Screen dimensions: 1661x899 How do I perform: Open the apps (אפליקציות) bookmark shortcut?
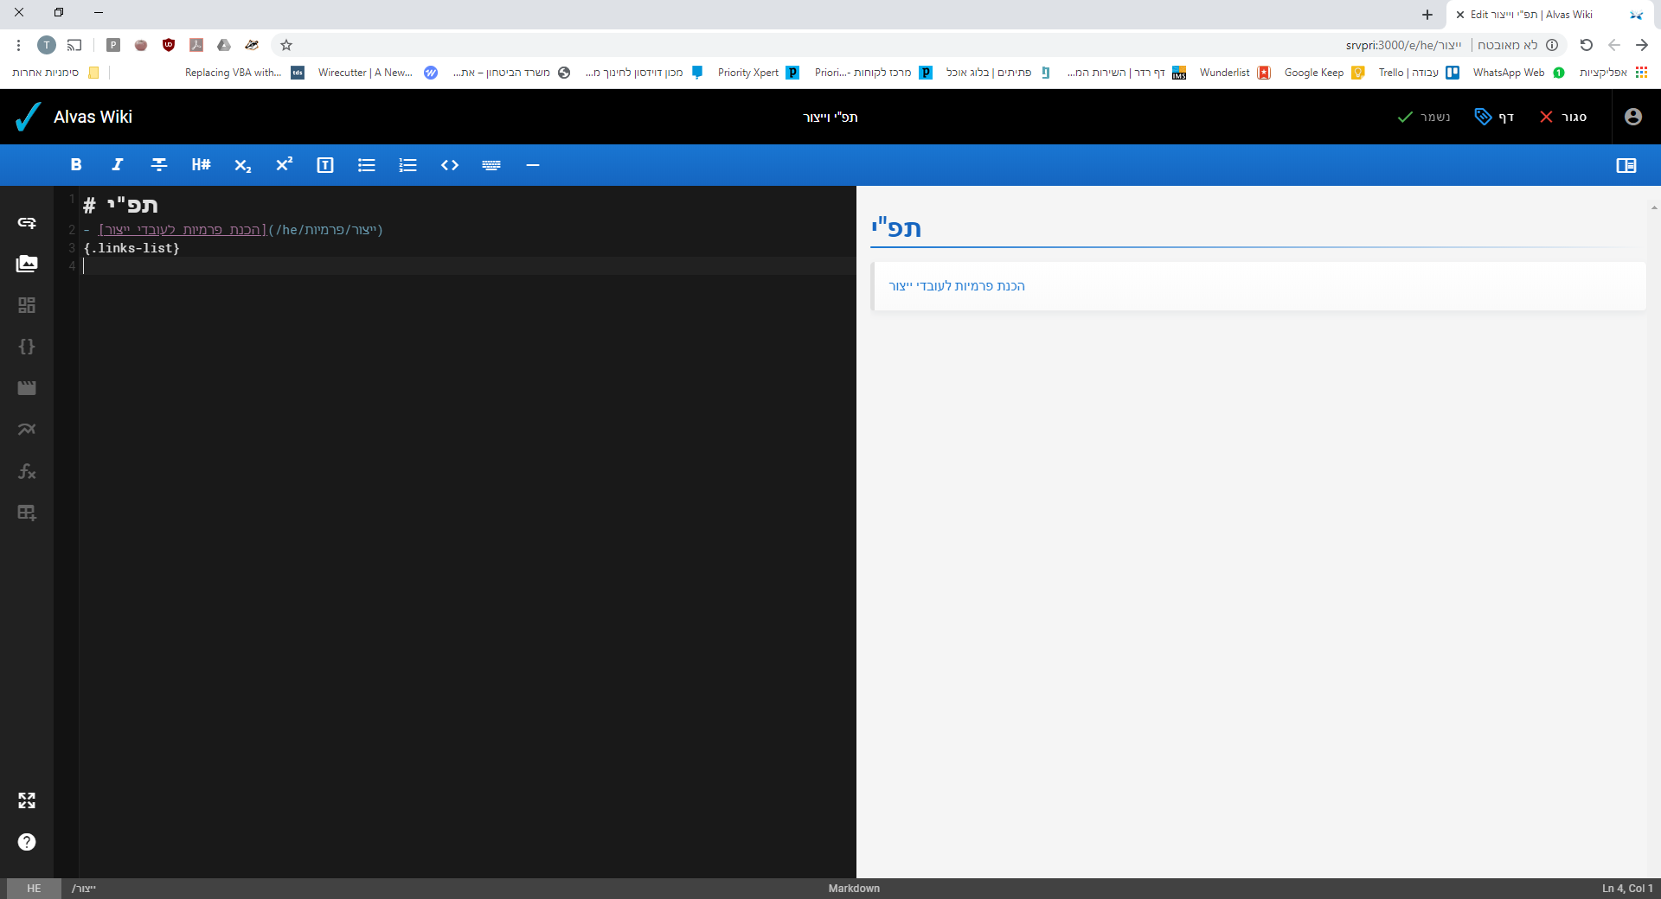pyautogui.click(x=1613, y=73)
